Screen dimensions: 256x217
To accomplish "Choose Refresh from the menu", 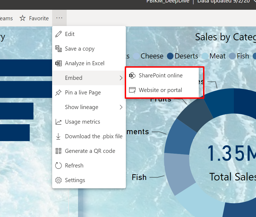I will point(89,166).
